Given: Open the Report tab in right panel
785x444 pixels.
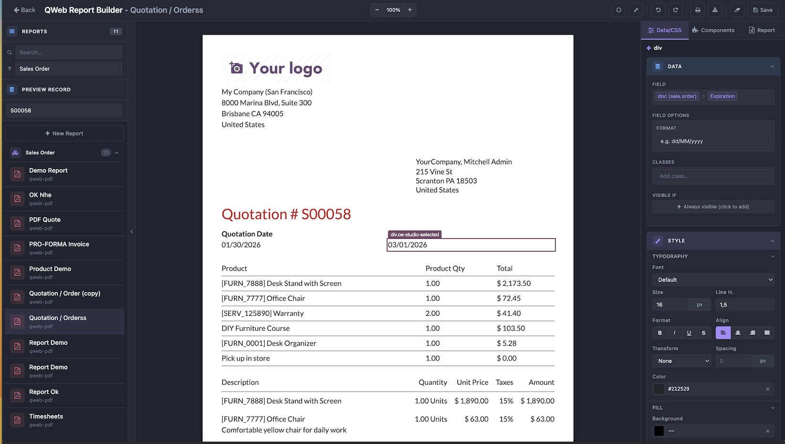Looking at the screenshot, I should point(762,30).
